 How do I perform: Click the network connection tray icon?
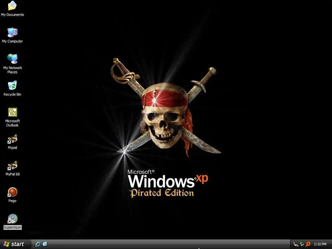point(302,244)
